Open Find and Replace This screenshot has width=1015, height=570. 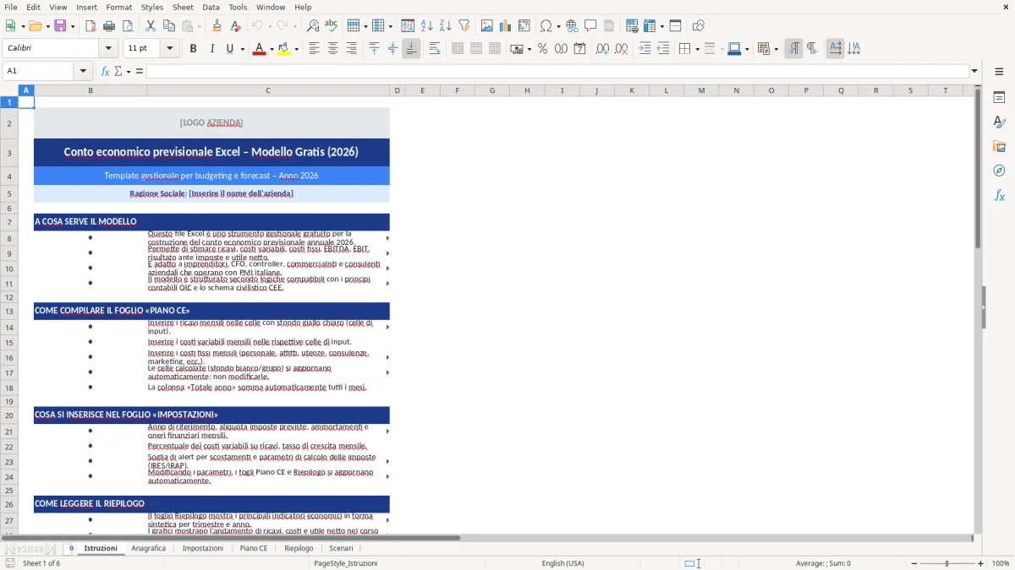coord(312,26)
